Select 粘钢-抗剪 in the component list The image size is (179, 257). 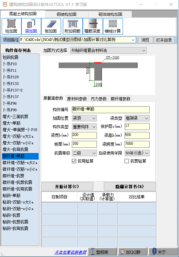click(x=20, y=215)
